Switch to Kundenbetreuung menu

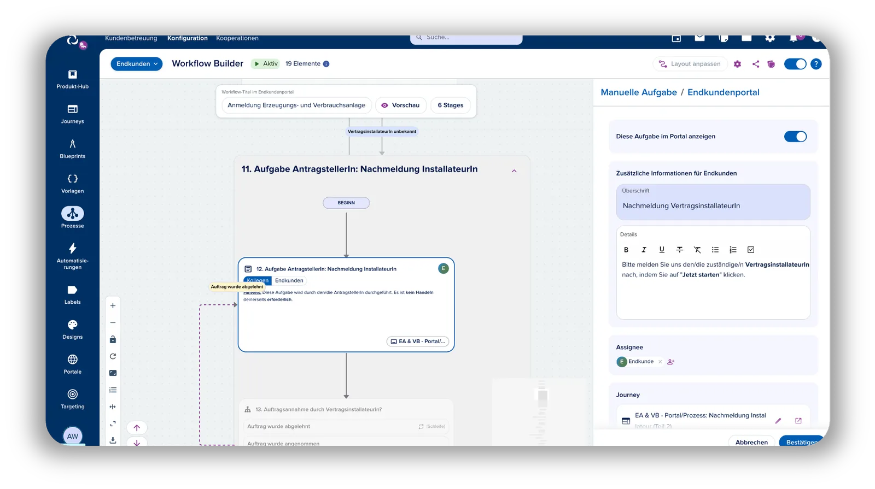(x=131, y=38)
